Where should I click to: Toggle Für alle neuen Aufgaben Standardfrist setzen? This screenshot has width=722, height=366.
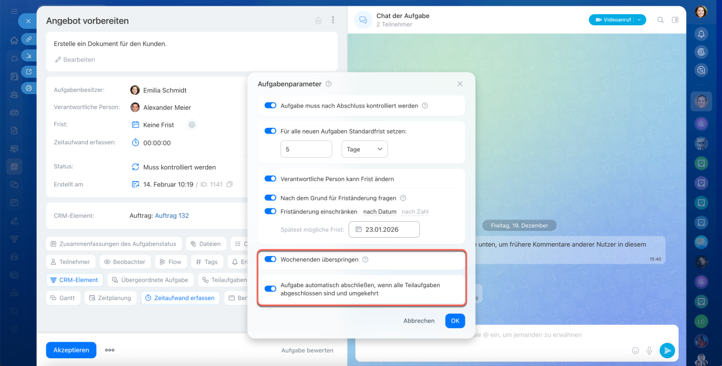[x=270, y=131]
